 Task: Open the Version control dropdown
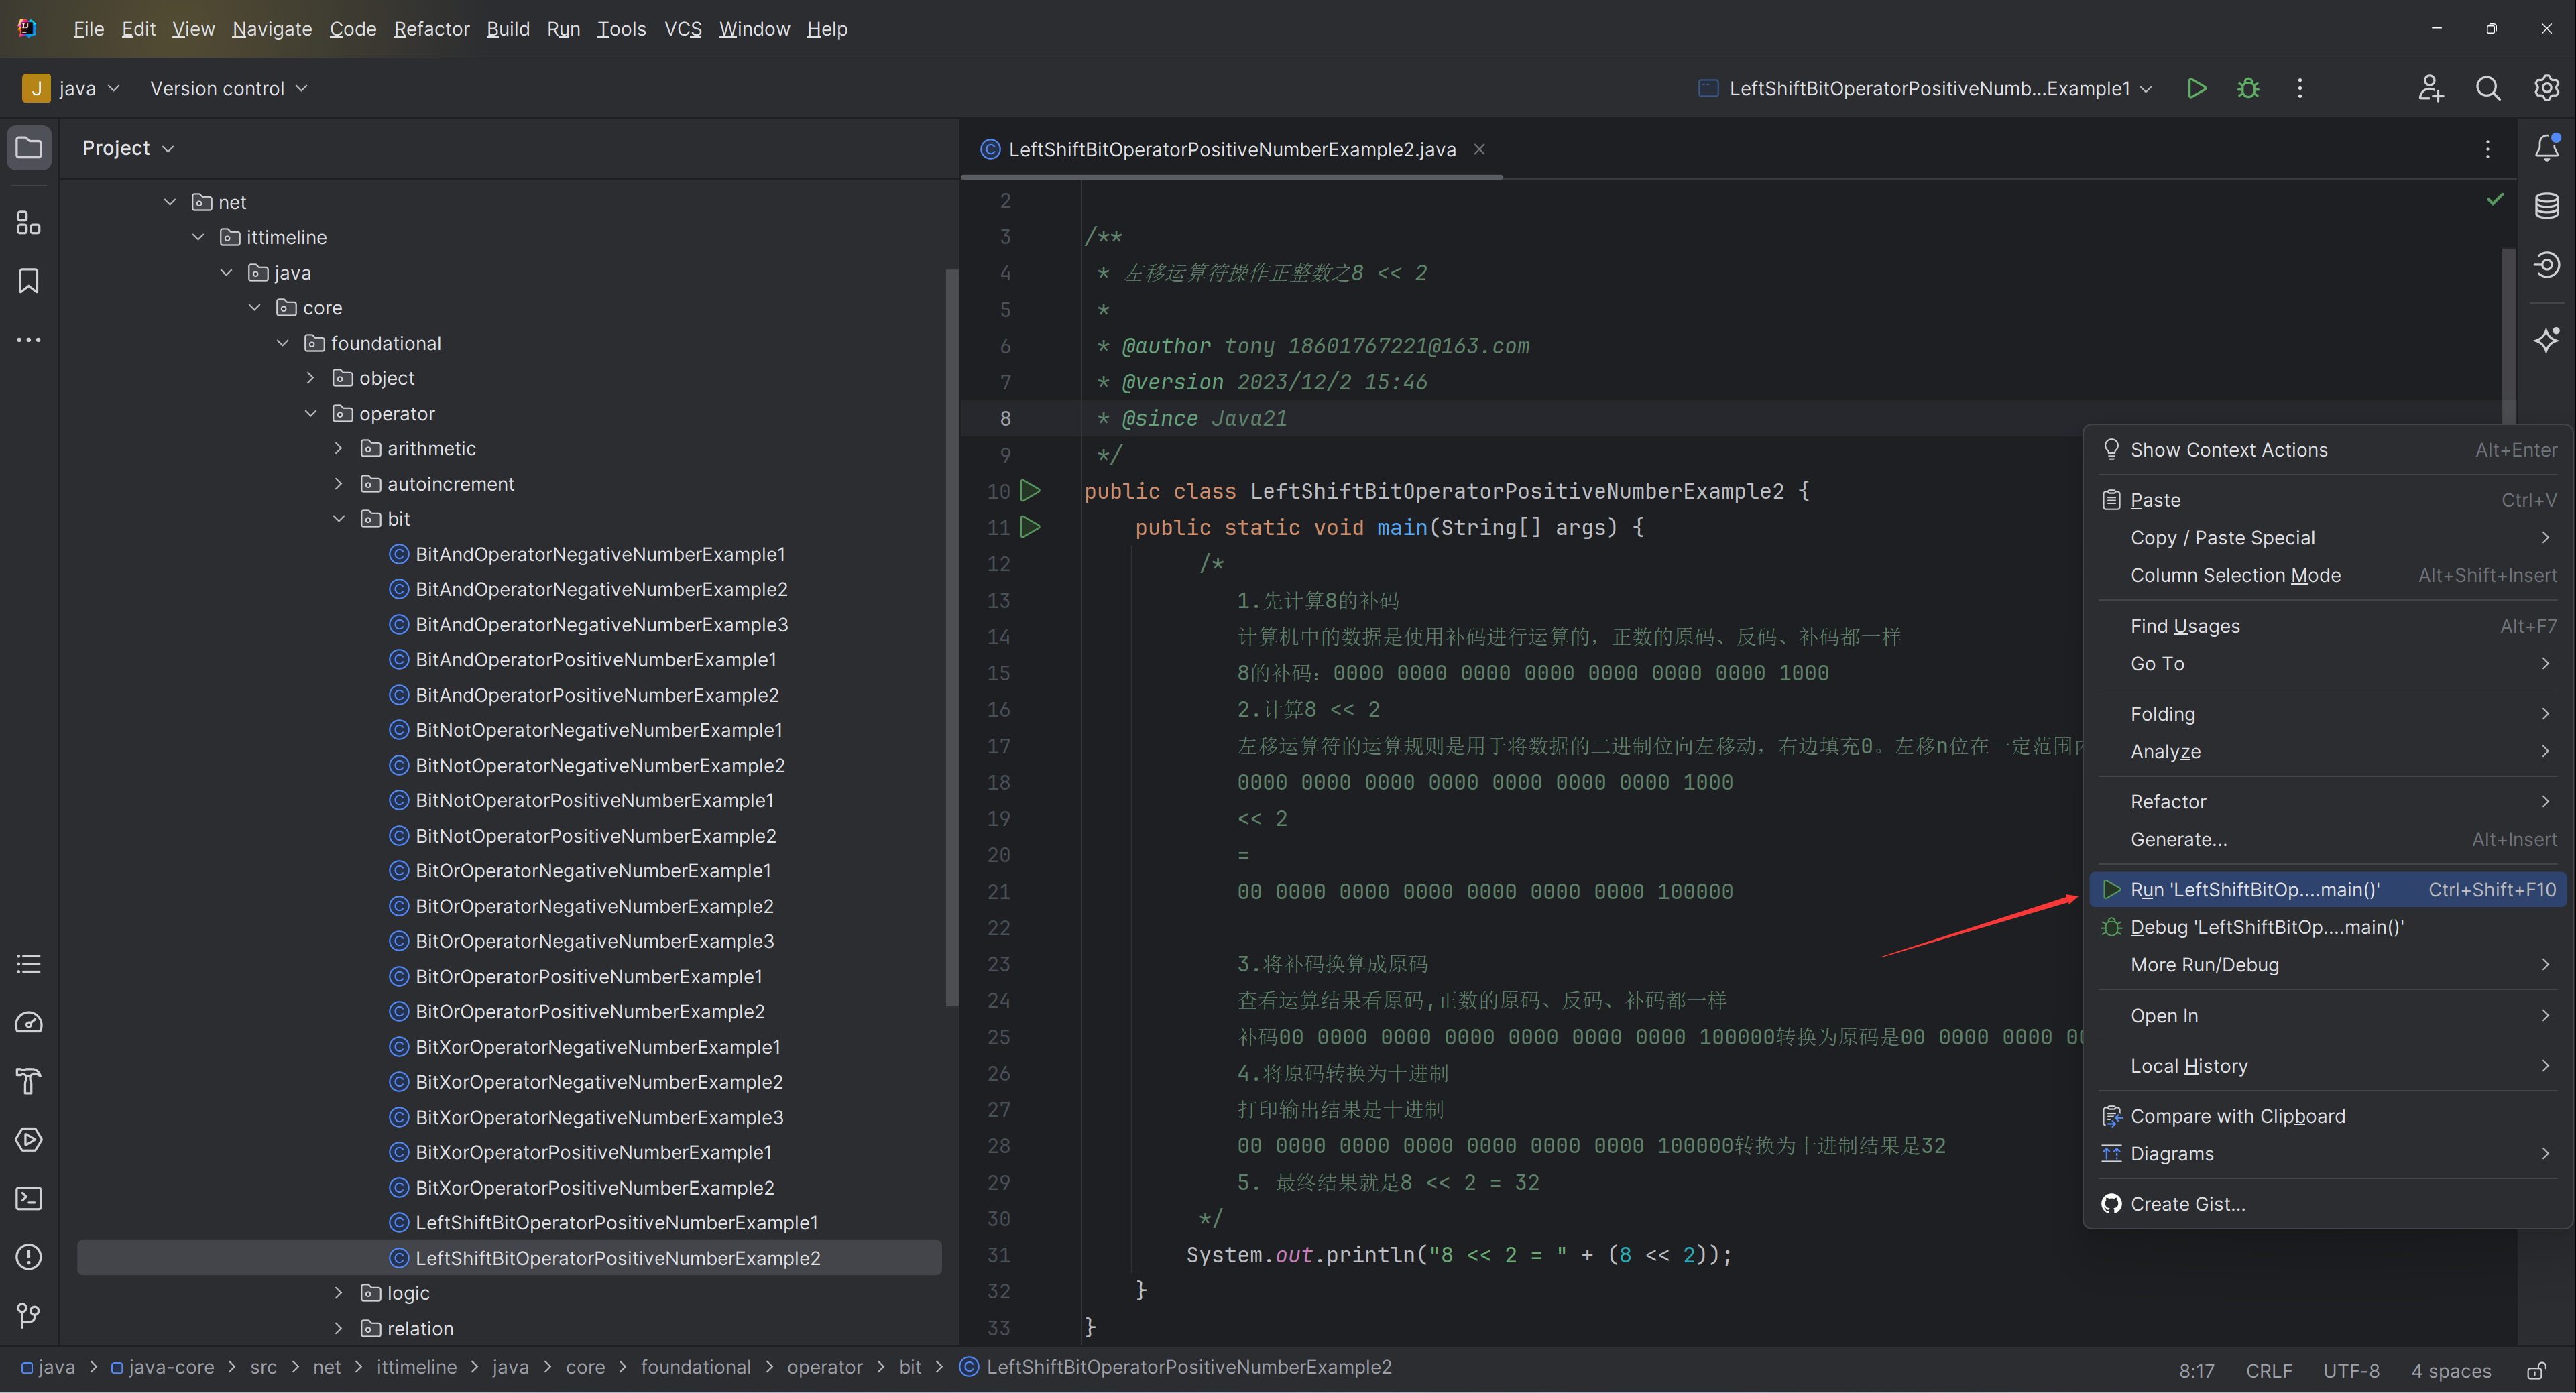point(228,88)
